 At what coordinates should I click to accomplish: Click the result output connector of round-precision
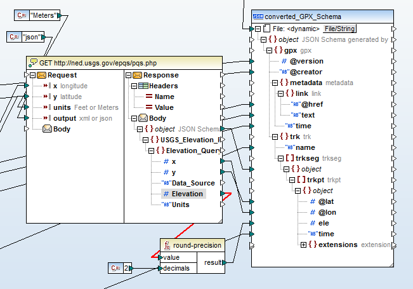tap(224, 262)
